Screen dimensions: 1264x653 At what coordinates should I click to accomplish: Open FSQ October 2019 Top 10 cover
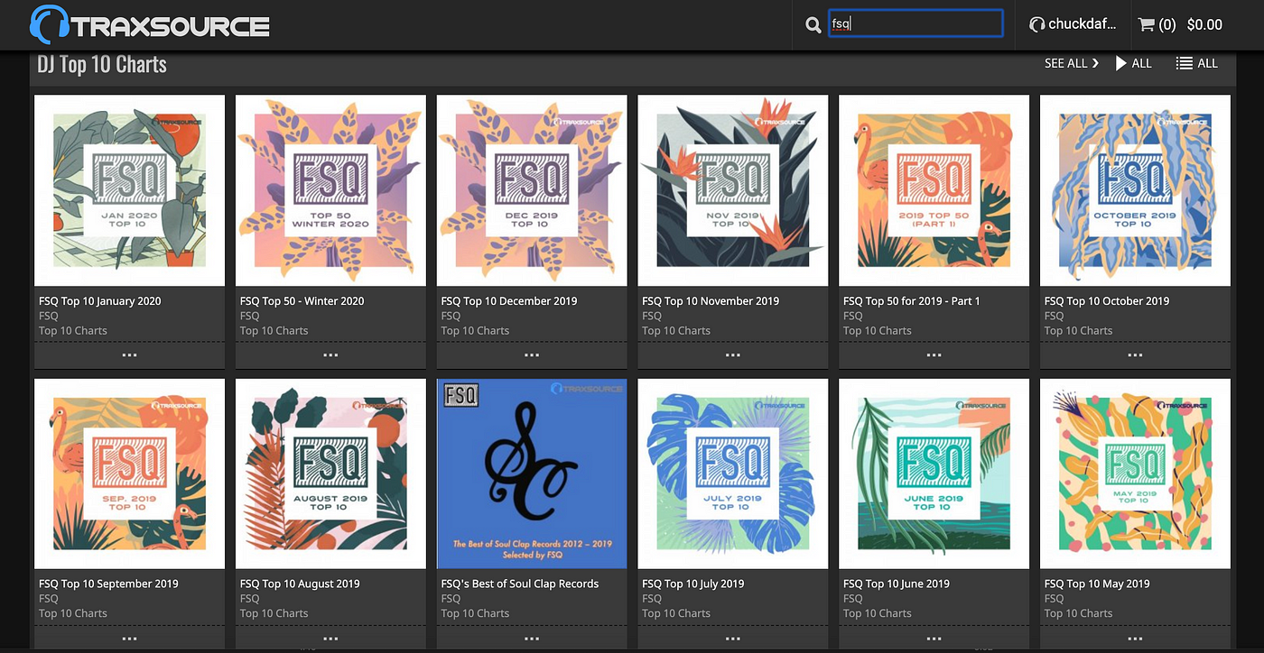click(1136, 190)
